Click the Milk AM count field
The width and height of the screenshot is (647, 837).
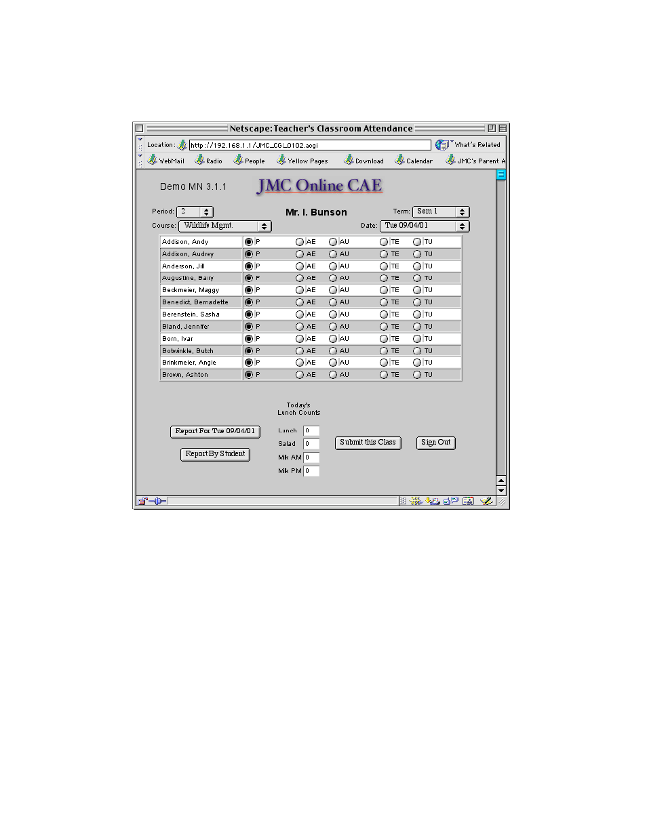tap(311, 457)
